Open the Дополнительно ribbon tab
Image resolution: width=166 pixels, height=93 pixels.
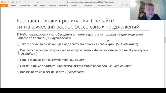point(86,5)
